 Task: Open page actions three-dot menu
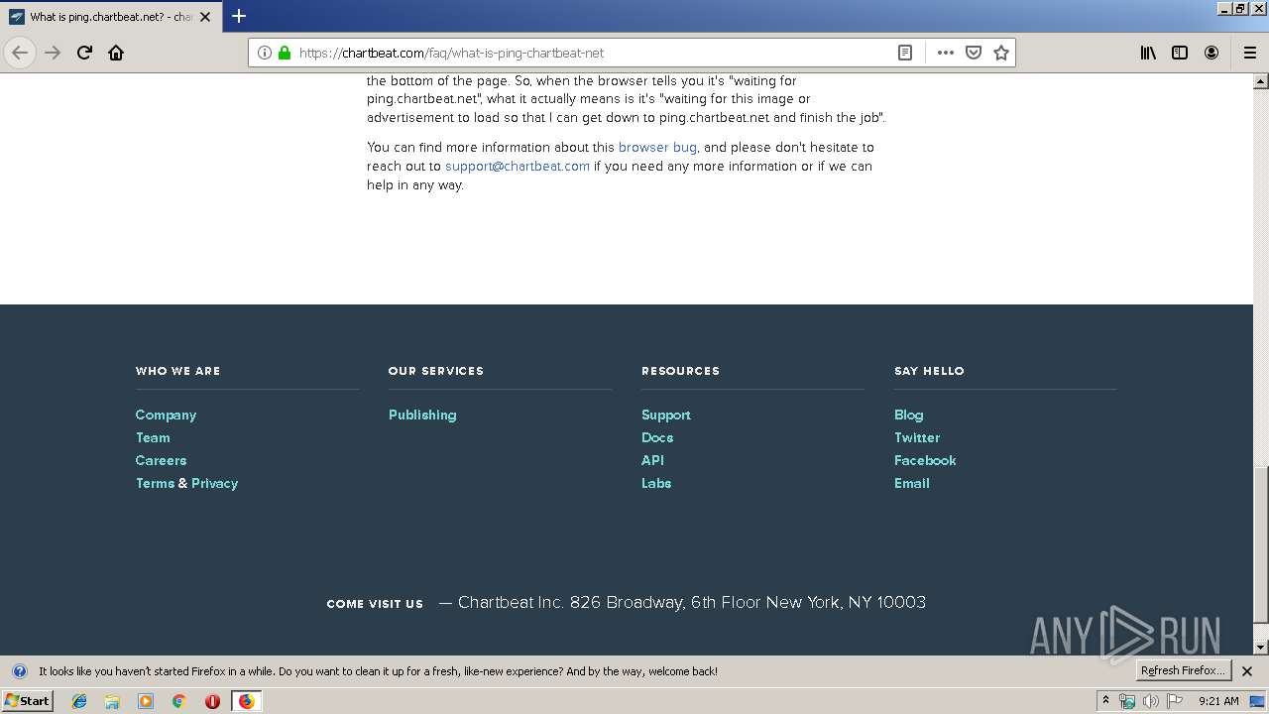tap(946, 53)
